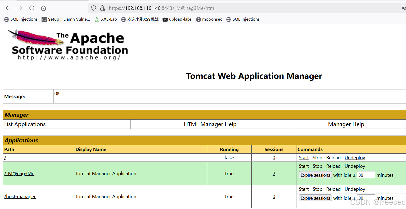The image size is (406, 209).
Task: Stop the /host-manager application
Action: [317, 189]
